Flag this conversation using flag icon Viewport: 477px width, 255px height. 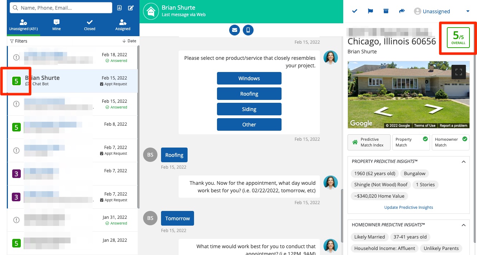(x=370, y=11)
